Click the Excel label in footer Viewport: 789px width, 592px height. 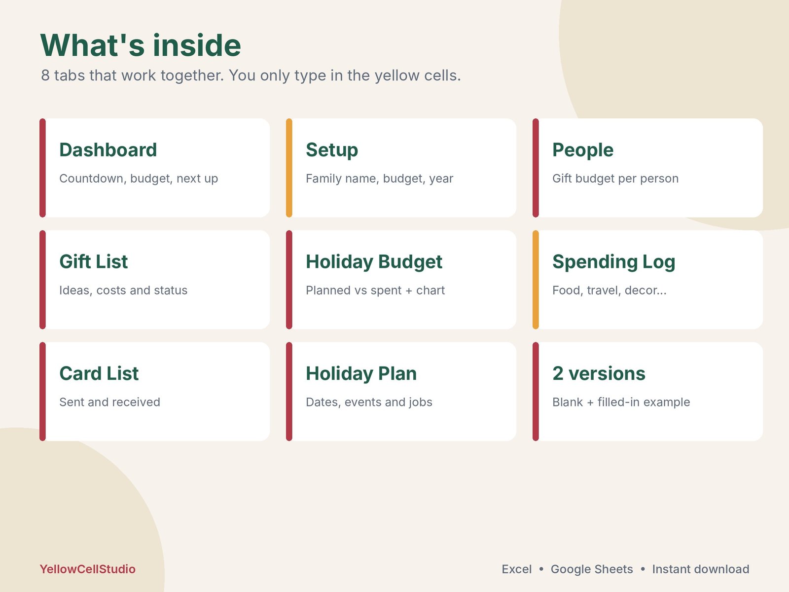tap(517, 569)
